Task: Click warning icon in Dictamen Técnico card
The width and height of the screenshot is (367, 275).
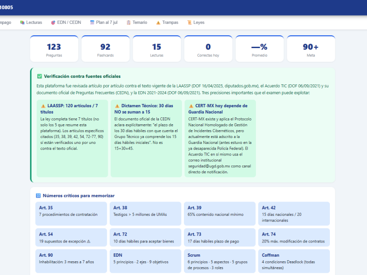Action: 117,106
